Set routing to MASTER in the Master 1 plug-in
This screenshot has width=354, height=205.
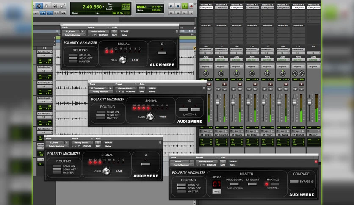coord(182,191)
